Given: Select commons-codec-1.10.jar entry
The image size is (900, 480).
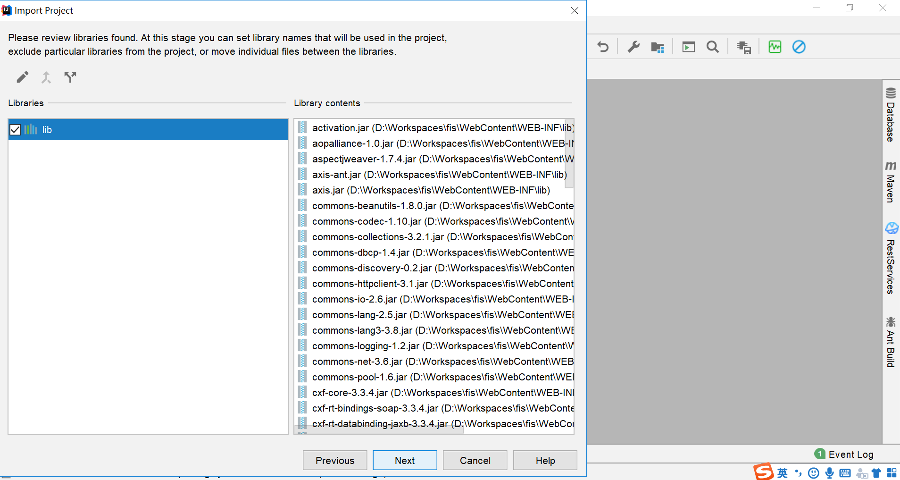Looking at the screenshot, I should [x=435, y=221].
